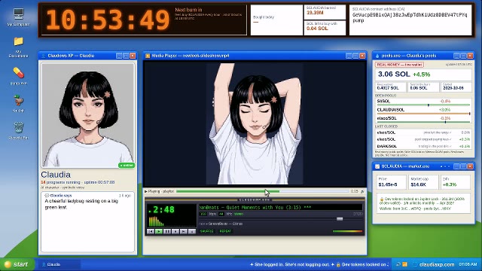
Task: Click the eject button in Claudamp
Action: click(x=192, y=231)
